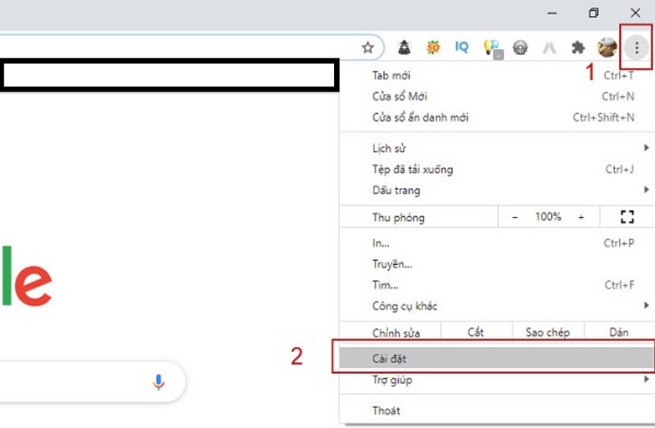Click the 100% zoom value
The width and height of the screenshot is (655, 428).
point(548,217)
